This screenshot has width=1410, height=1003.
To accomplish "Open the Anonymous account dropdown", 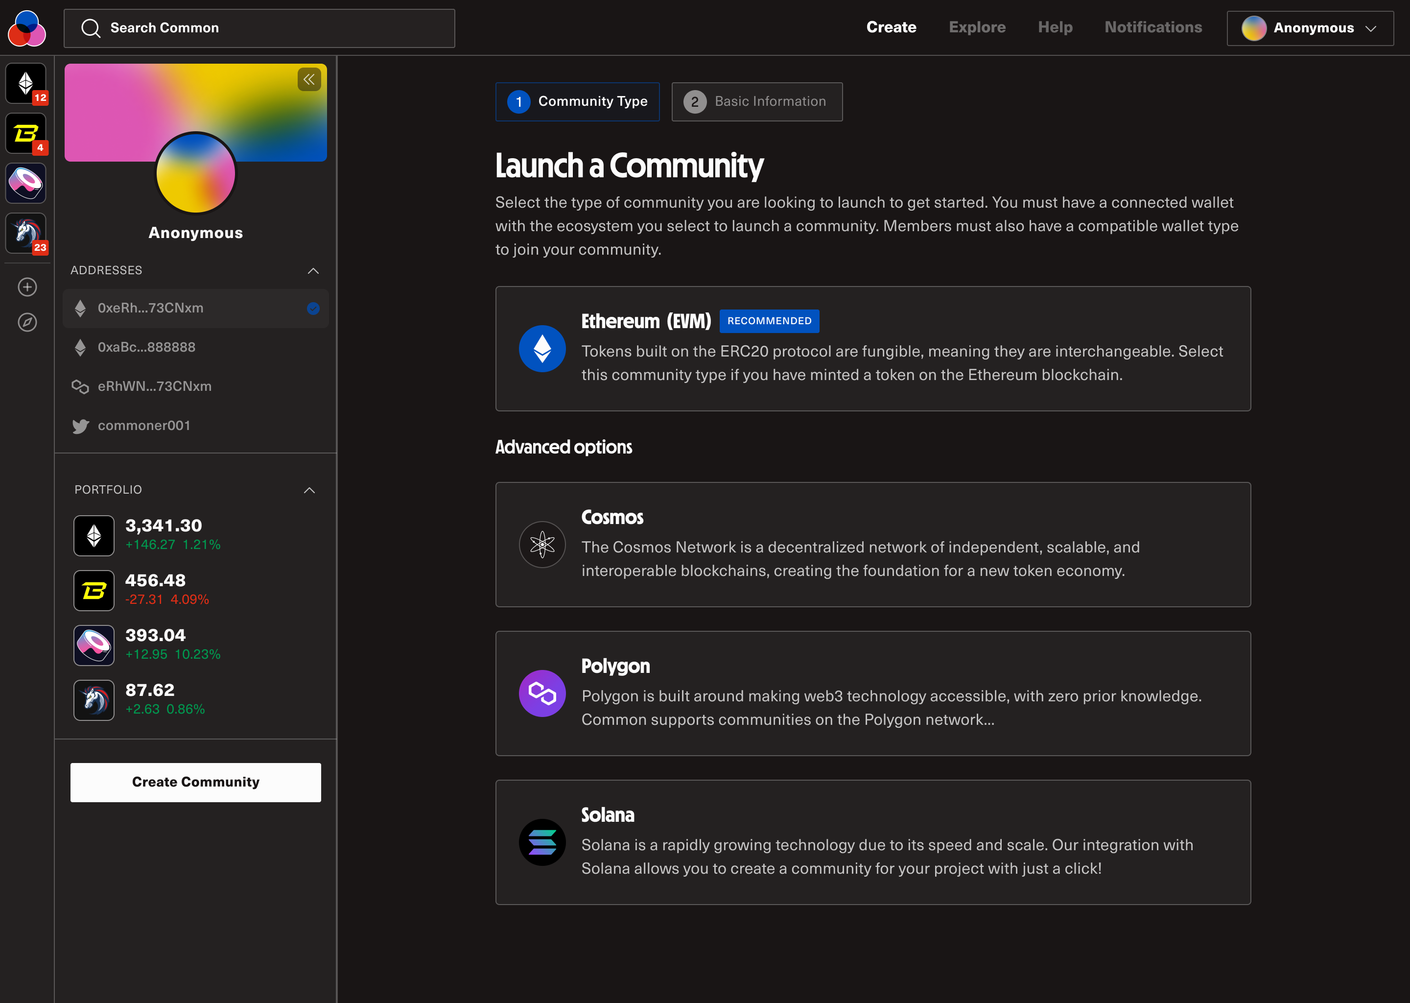I will click(1309, 28).
